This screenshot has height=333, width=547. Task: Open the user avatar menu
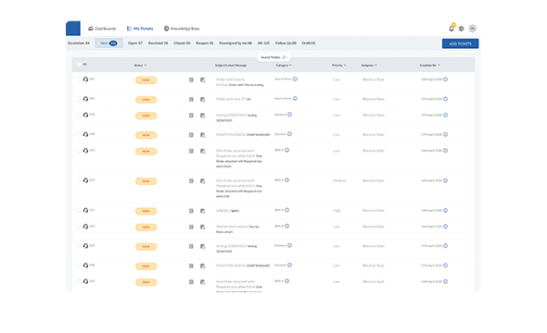point(472,29)
